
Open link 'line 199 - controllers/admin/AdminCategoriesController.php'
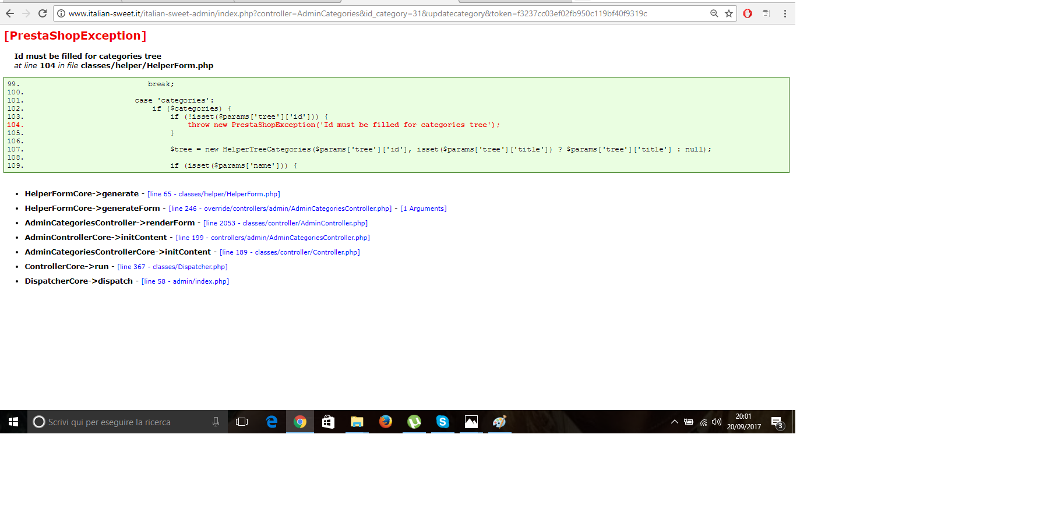(273, 238)
